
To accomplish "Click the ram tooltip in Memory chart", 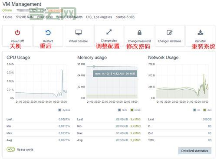I will click(115, 74).
